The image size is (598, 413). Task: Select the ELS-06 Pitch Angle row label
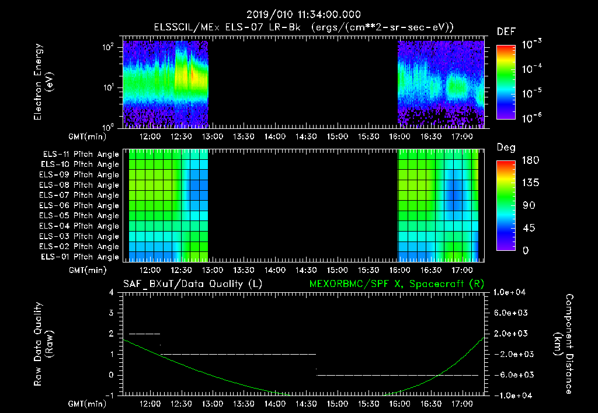click(x=79, y=206)
